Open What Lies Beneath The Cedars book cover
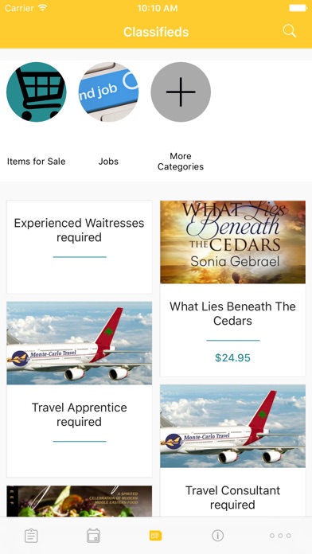312x554 pixels. (x=233, y=242)
